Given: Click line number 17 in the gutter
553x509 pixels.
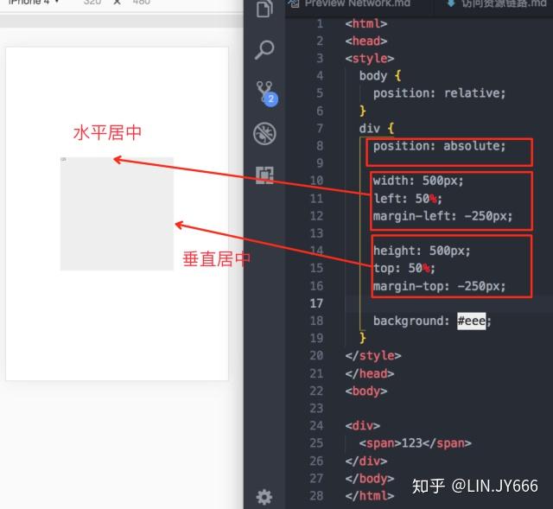Looking at the screenshot, I should pos(316,303).
